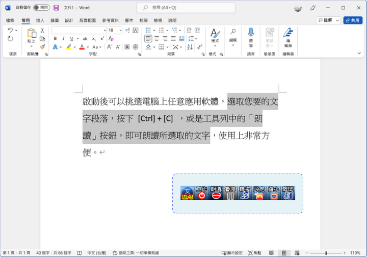Click the 共用 (Share) button
This screenshot has width=367, height=257.
pos(353,20)
